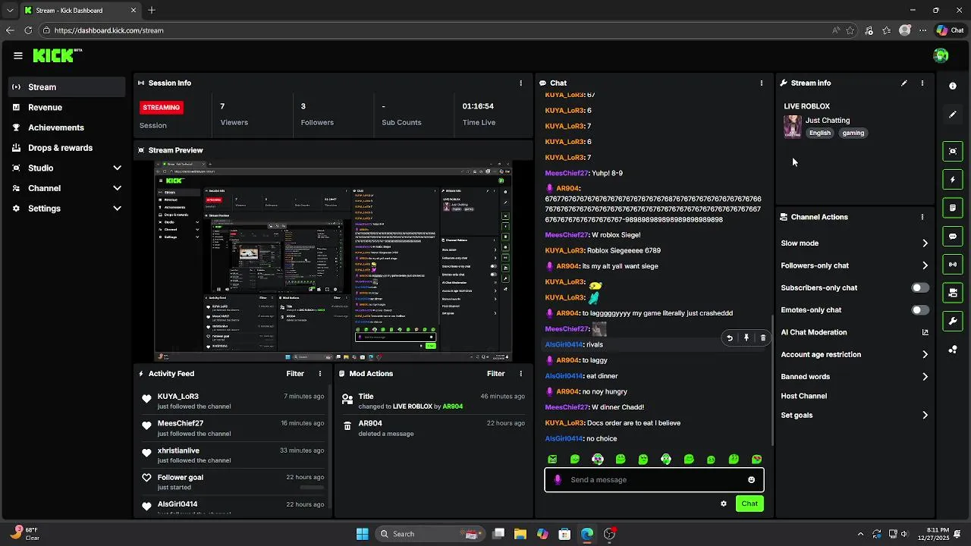Open the Slow mode chevron
Image resolution: width=971 pixels, height=546 pixels.
925,243
